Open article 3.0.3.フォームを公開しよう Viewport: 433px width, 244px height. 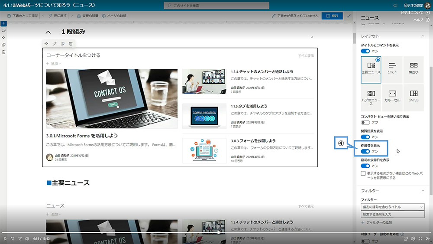253,141
